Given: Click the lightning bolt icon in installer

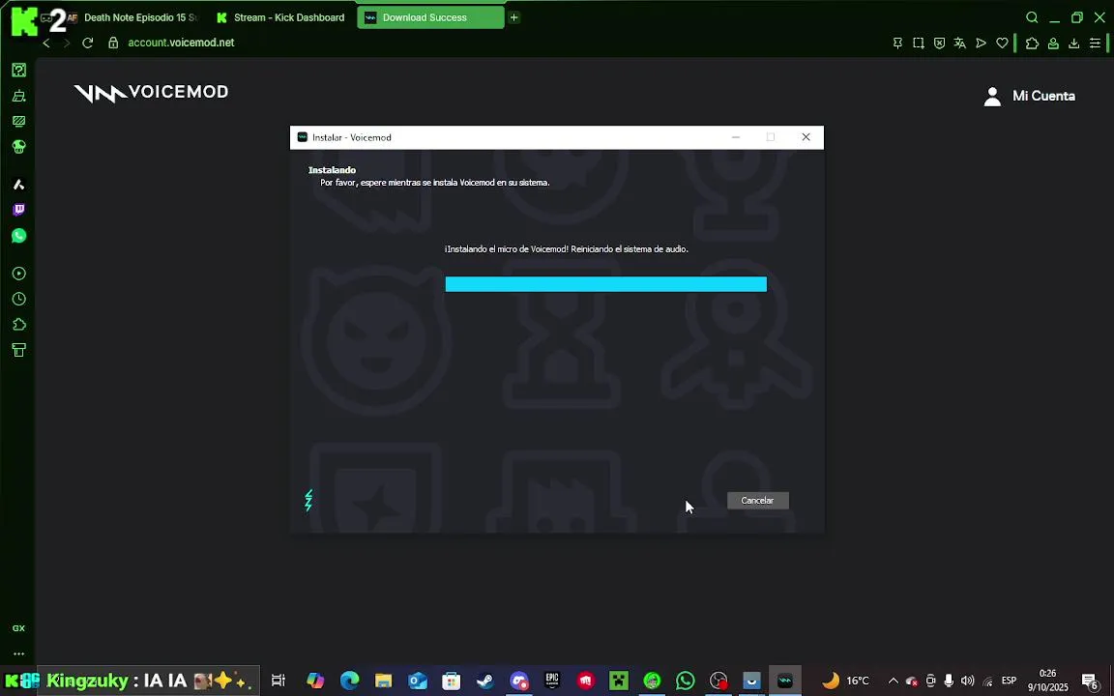Looking at the screenshot, I should pyautogui.click(x=308, y=500).
